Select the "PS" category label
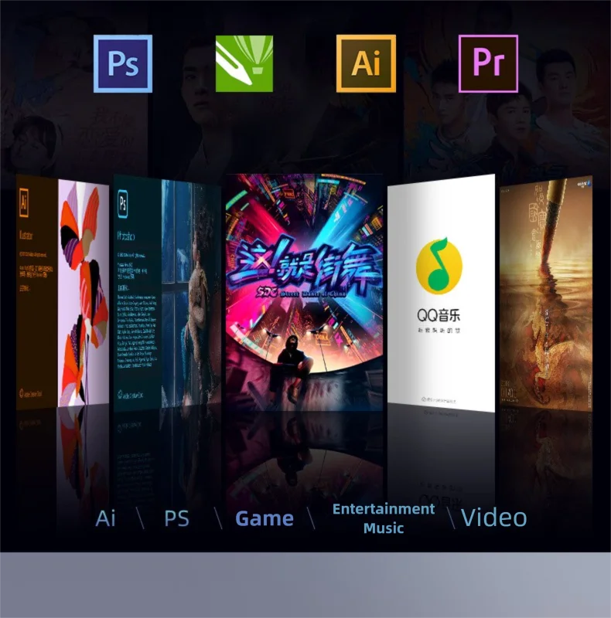 pos(176,518)
